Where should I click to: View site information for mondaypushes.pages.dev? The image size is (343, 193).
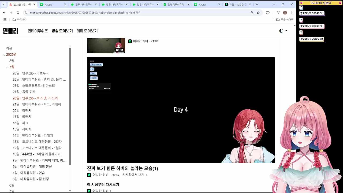pos(26,13)
